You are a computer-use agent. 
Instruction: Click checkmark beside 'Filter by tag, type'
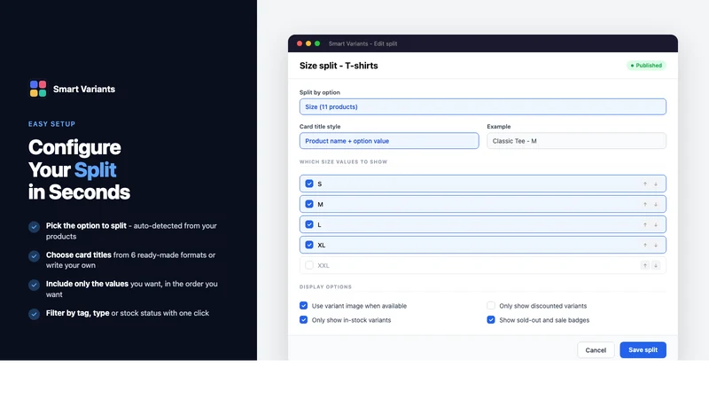[x=34, y=314]
